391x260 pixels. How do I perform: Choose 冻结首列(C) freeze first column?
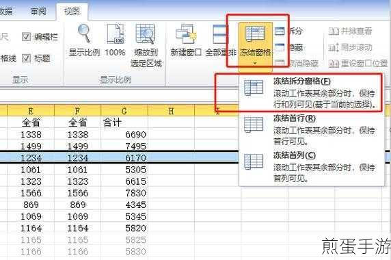click(x=312, y=167)
